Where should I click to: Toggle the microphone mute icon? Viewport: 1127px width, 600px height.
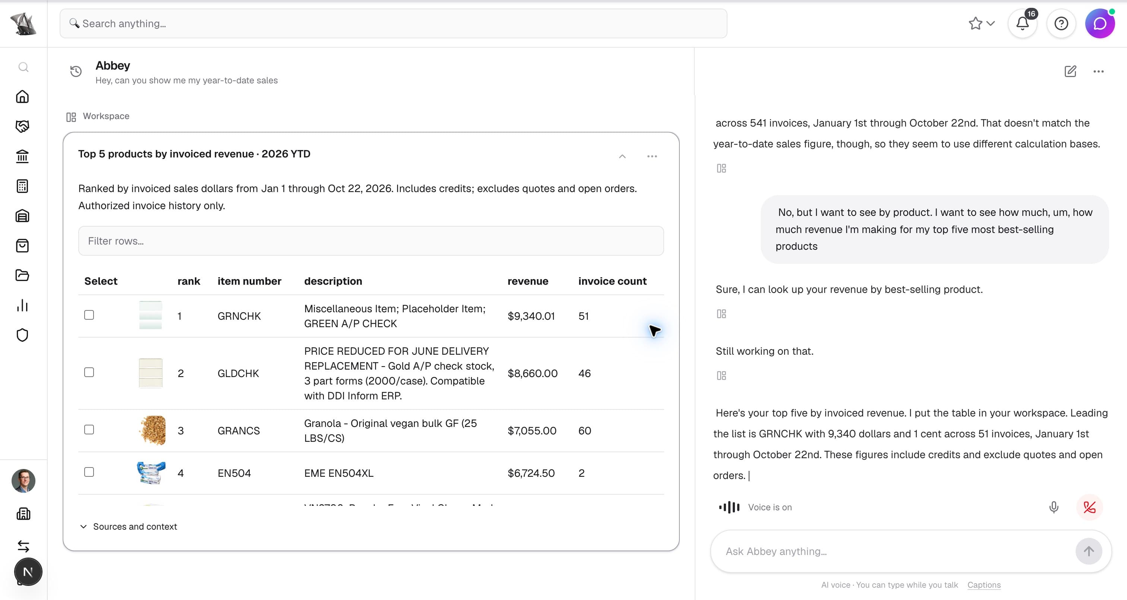coord(1054,507)
